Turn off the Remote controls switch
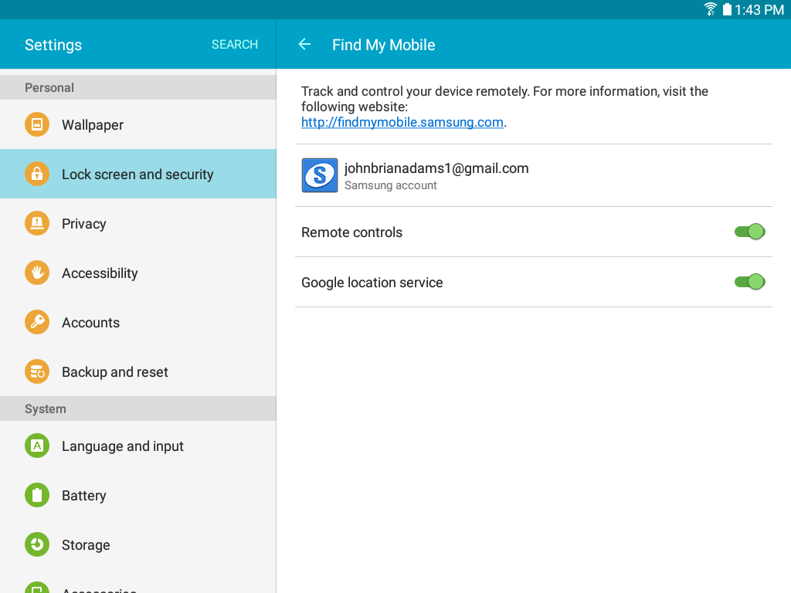Screen dimensions: 791x593 coord(750,232)
